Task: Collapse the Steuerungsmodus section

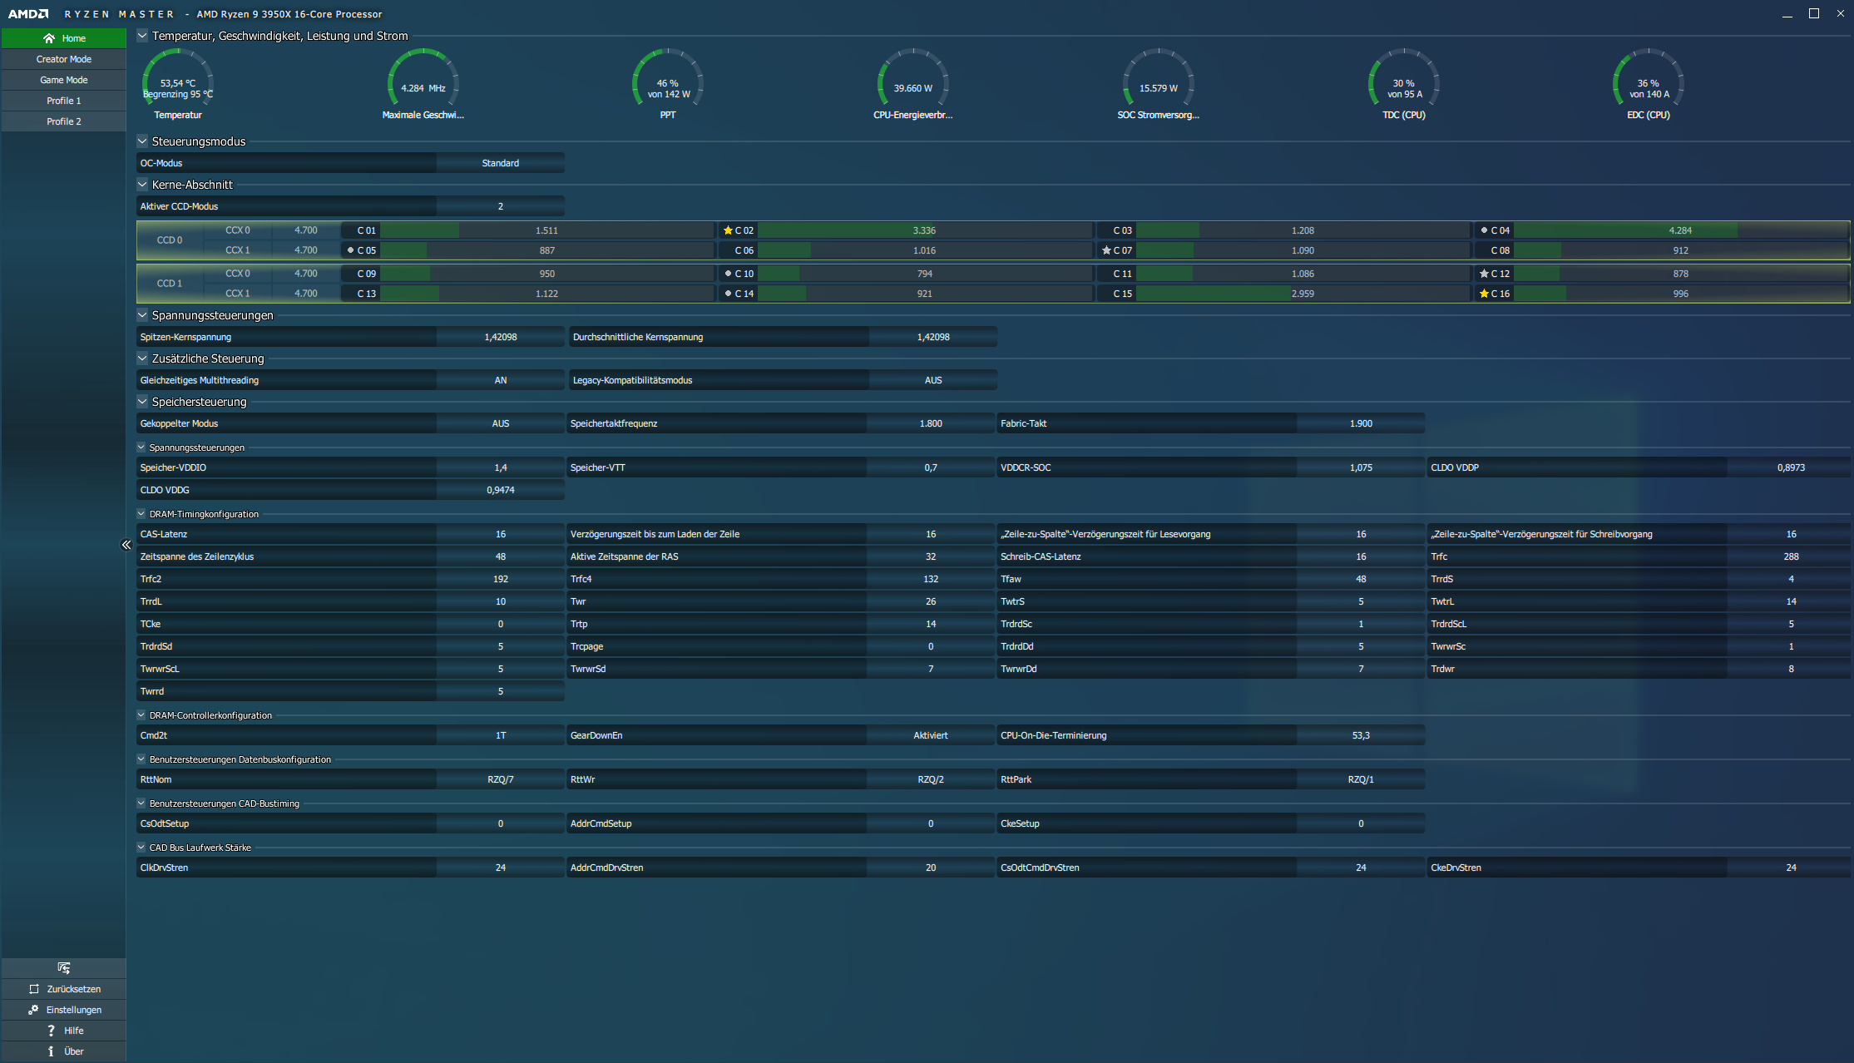Action: 142,141
